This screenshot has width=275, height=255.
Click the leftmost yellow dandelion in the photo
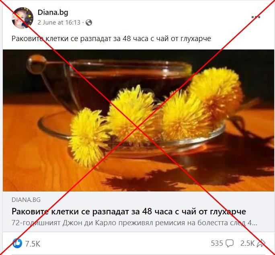tap(89, 137)
